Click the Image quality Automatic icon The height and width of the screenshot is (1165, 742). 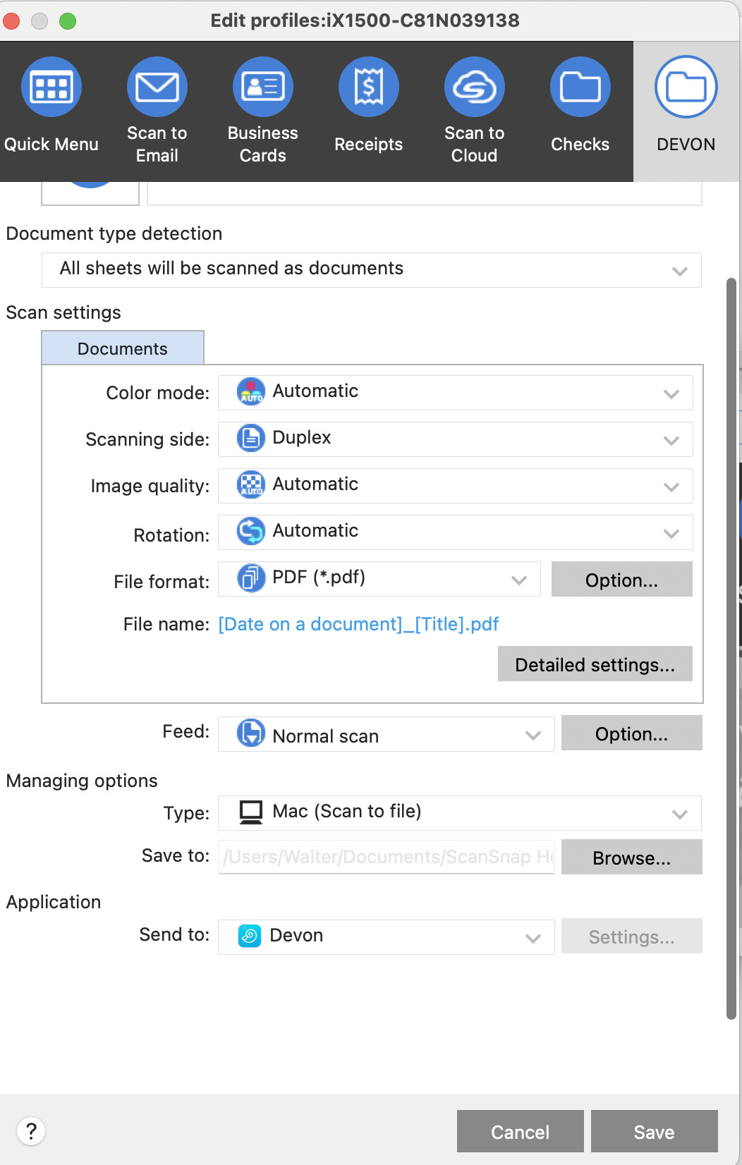(x=250, y=485)
